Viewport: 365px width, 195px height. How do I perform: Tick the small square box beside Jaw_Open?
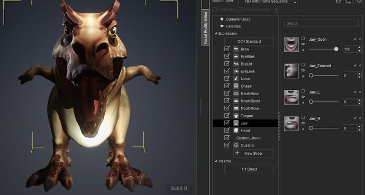click(x=303, y=38)
